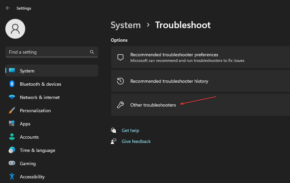This screenshot has height=183, width=290.
Task: Open Recommended troubleshooter preferences
Action: [200, 57]
